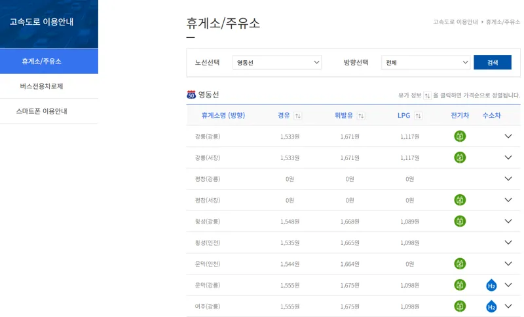This screenshot has height=317, width=524.
Task: Click H2 hydrogen icon in 문막(강릉) row
Action: [491, 286]
